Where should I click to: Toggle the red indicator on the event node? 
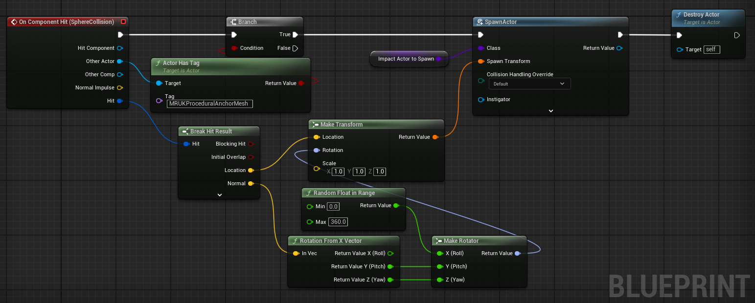[x=123, y=22]
